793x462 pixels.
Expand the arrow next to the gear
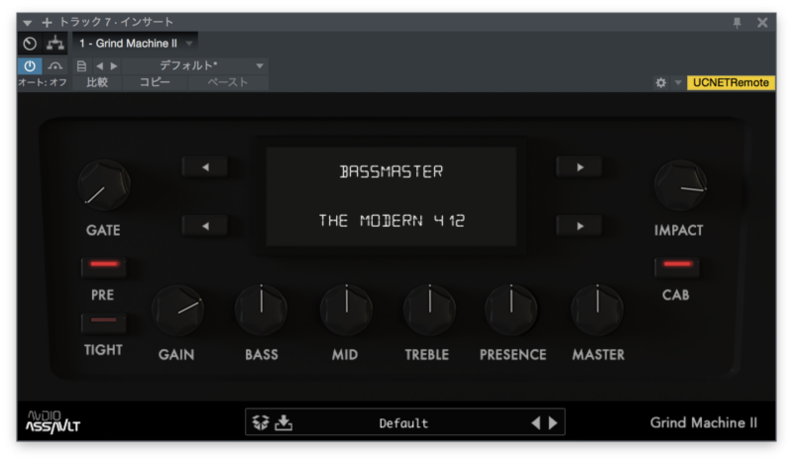pos(678,82)
